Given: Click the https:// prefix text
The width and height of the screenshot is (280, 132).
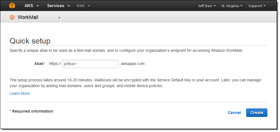Looking at the screenshot, I should click(55, 64).
